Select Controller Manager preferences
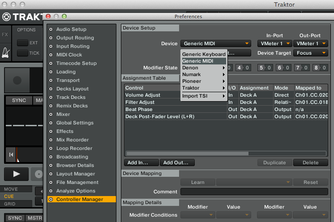 (x=81, y=200)
